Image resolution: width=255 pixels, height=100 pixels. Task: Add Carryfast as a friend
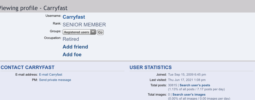(x=75, y=47)
